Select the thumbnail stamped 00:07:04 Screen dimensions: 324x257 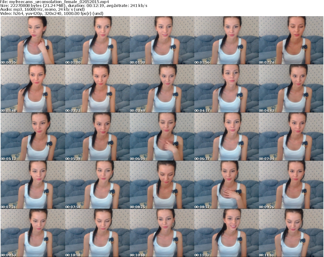291,137
